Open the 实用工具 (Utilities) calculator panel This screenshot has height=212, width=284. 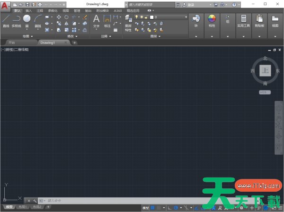click(244, 20)
